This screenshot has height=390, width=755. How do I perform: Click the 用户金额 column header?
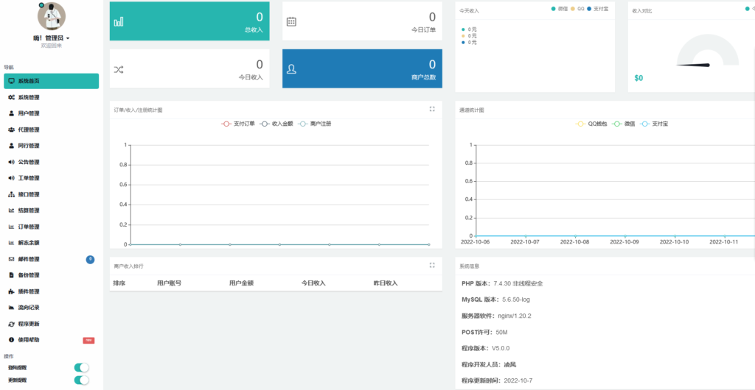point(241,283)
